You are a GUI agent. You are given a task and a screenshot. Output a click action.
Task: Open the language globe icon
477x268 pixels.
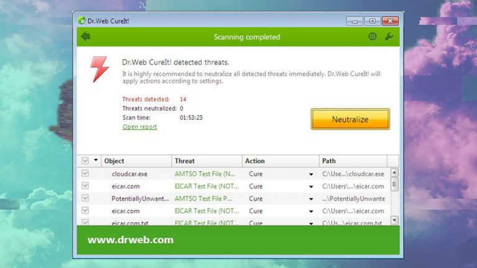(372, 37)
